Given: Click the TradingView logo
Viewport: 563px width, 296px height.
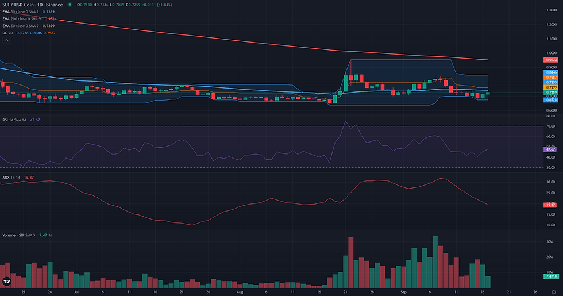Looking at the screenshot, I should pos(6,281).
